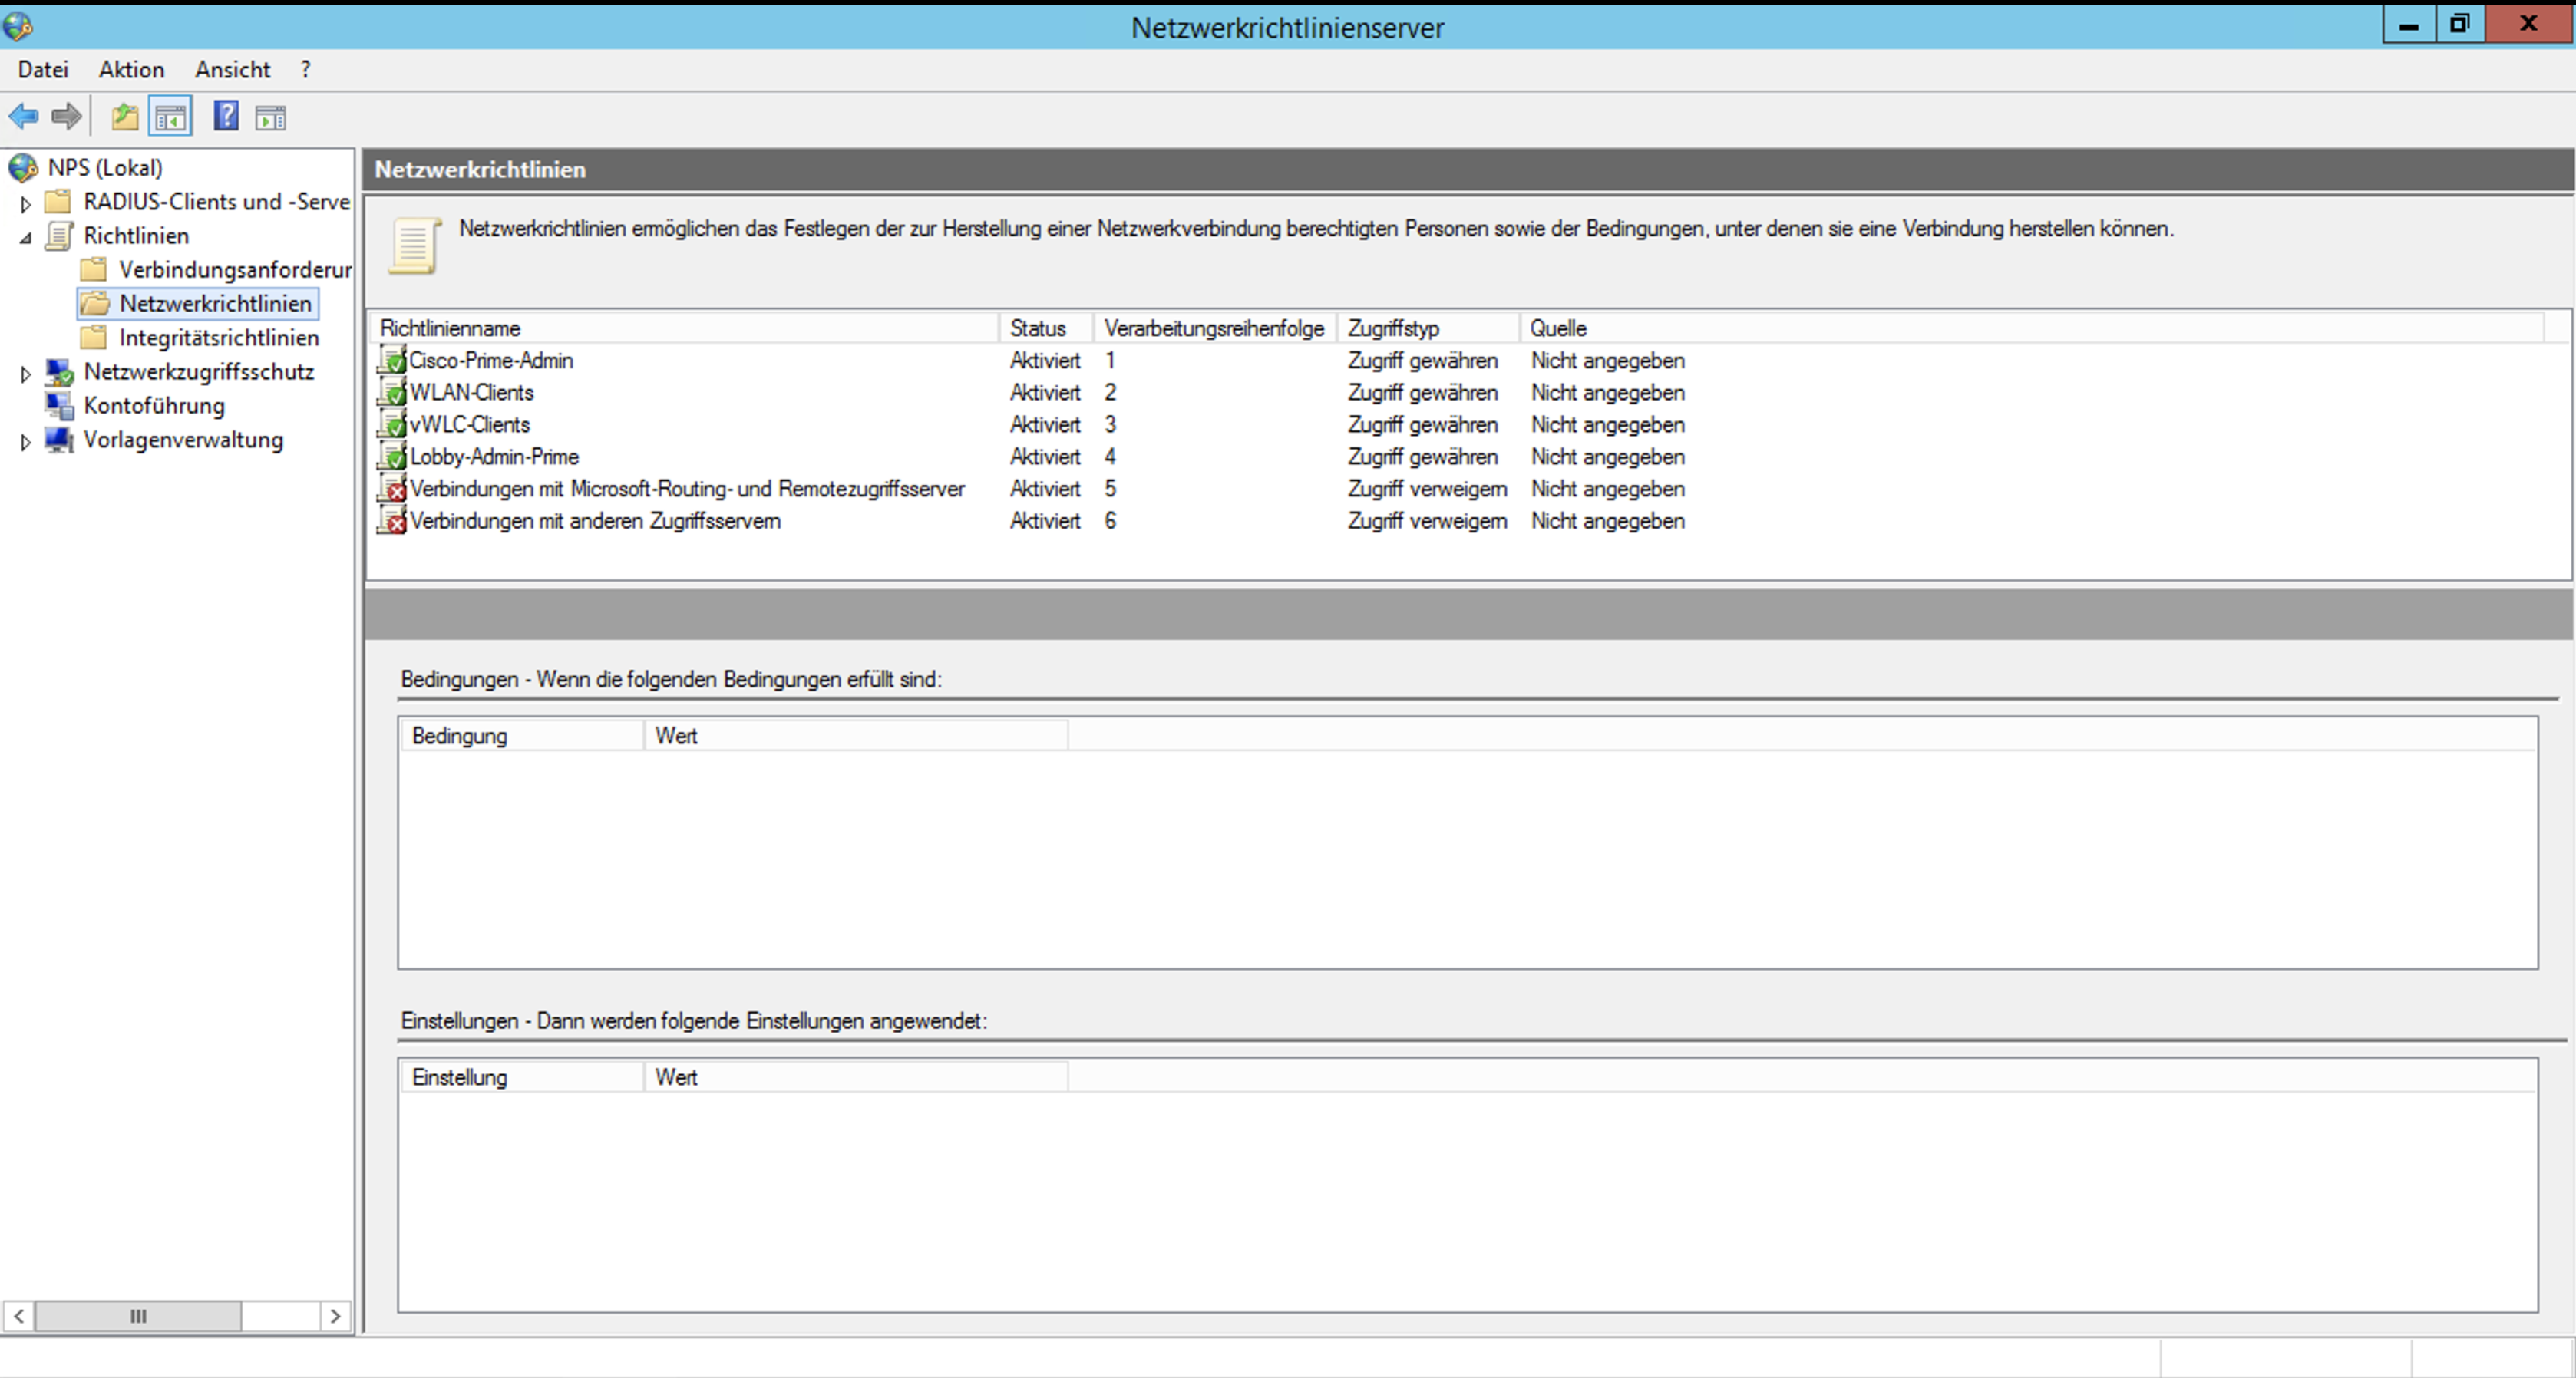Click processing order 4 of Lobby-Admin-Prime
This screenshot has width=2576, height=1378.
coord(1110,457)
